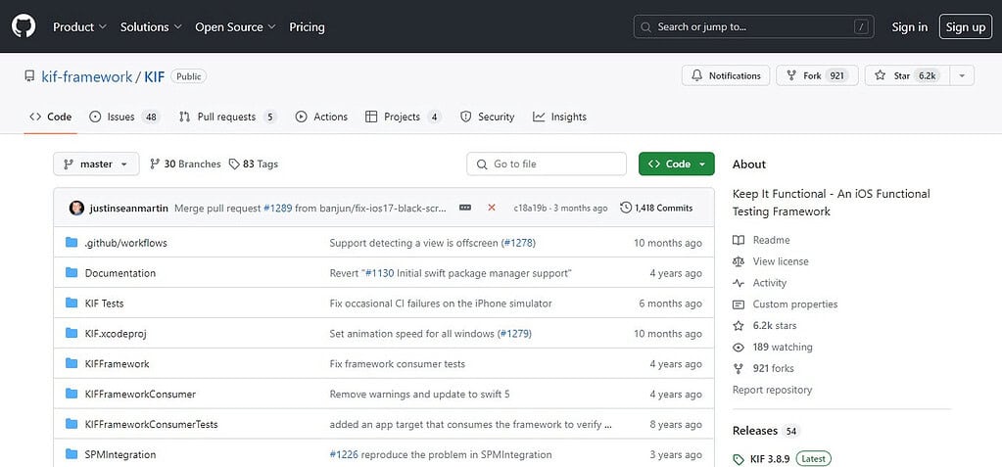Open the #1226 issue link
The image size is (1002, 467).
click(x=344, y=455)
